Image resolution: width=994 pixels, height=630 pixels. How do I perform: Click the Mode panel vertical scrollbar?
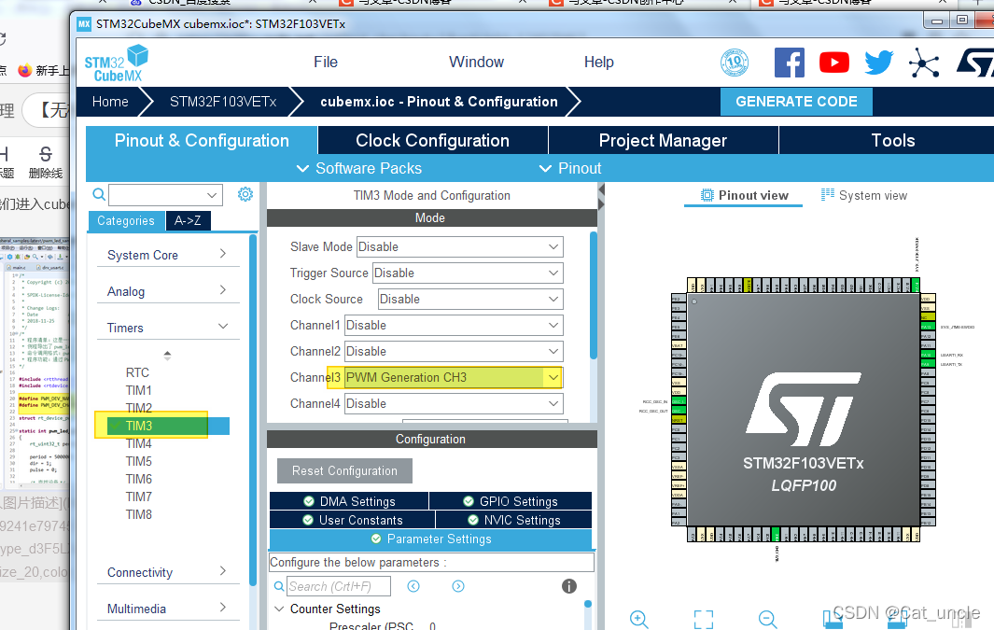(x=594, y=296)
